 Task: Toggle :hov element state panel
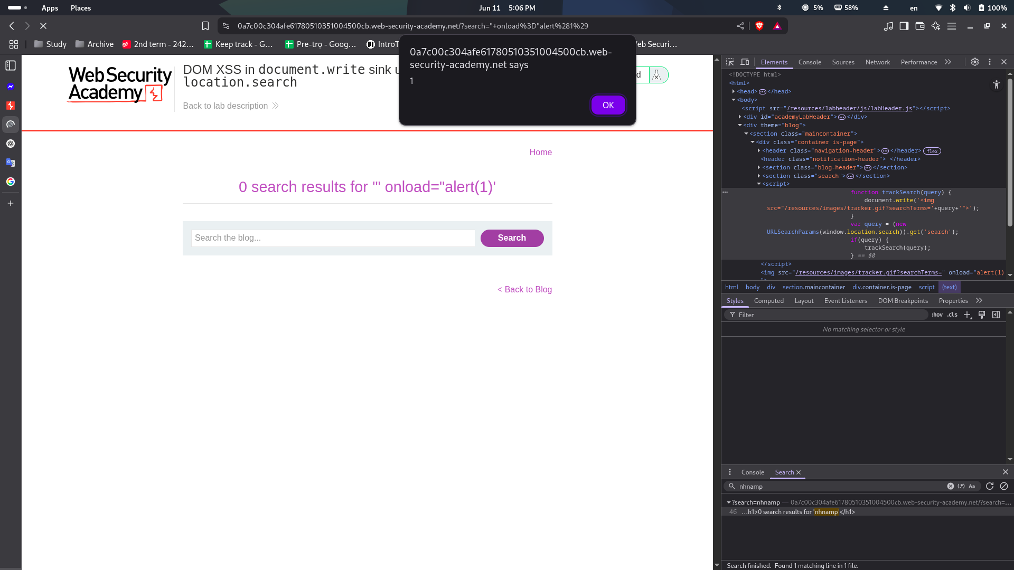click(x=937, y=315)
